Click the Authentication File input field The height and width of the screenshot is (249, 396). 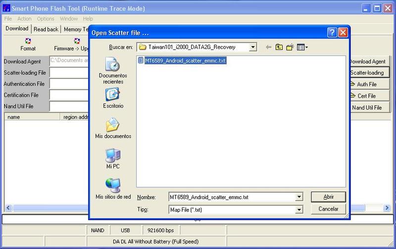point(69,84)
